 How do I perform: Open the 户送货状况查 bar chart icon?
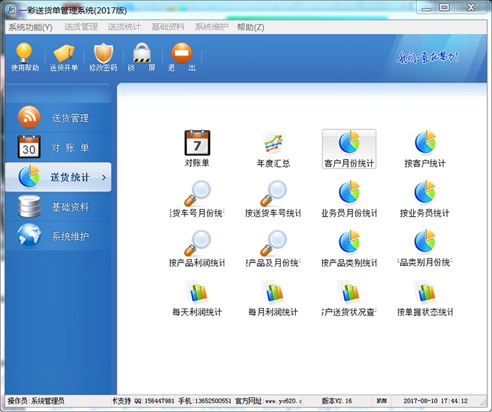click(349, 299)
